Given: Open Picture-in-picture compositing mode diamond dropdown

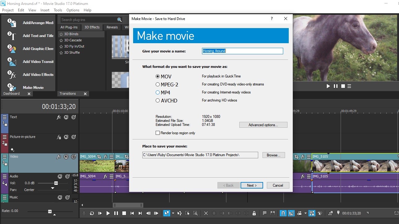Looking at the screenshot, I should 12,150.
